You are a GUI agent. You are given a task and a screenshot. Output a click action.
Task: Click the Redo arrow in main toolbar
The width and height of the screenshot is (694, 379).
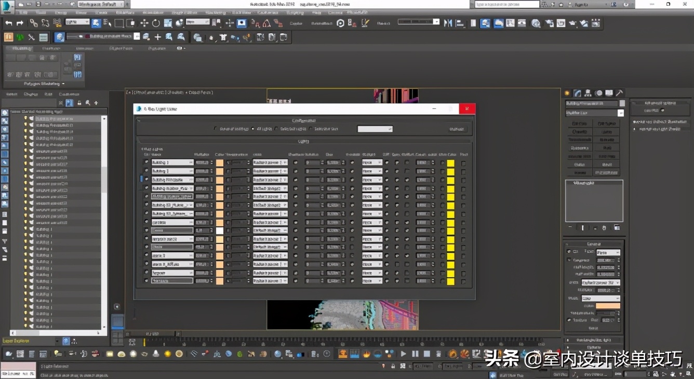pos(20,23)
